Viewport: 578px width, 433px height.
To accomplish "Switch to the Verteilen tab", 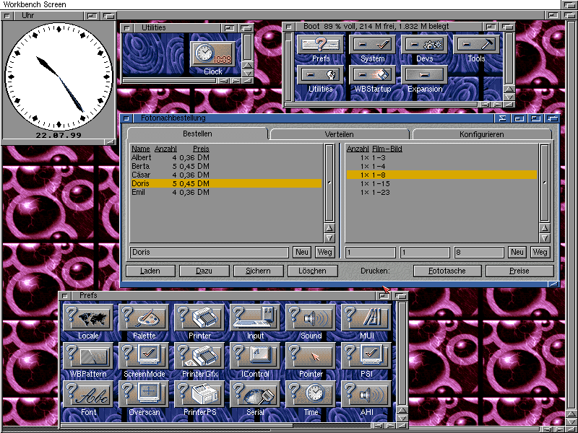I will tap(339, 134).
